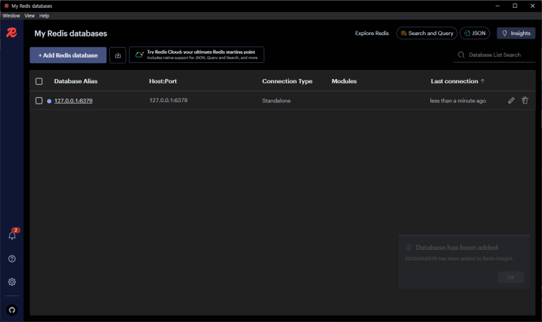The width and height of the screenshot is (542, 322).
Task: Click the Redis logo in the sidebar
Action: [12, 32]
